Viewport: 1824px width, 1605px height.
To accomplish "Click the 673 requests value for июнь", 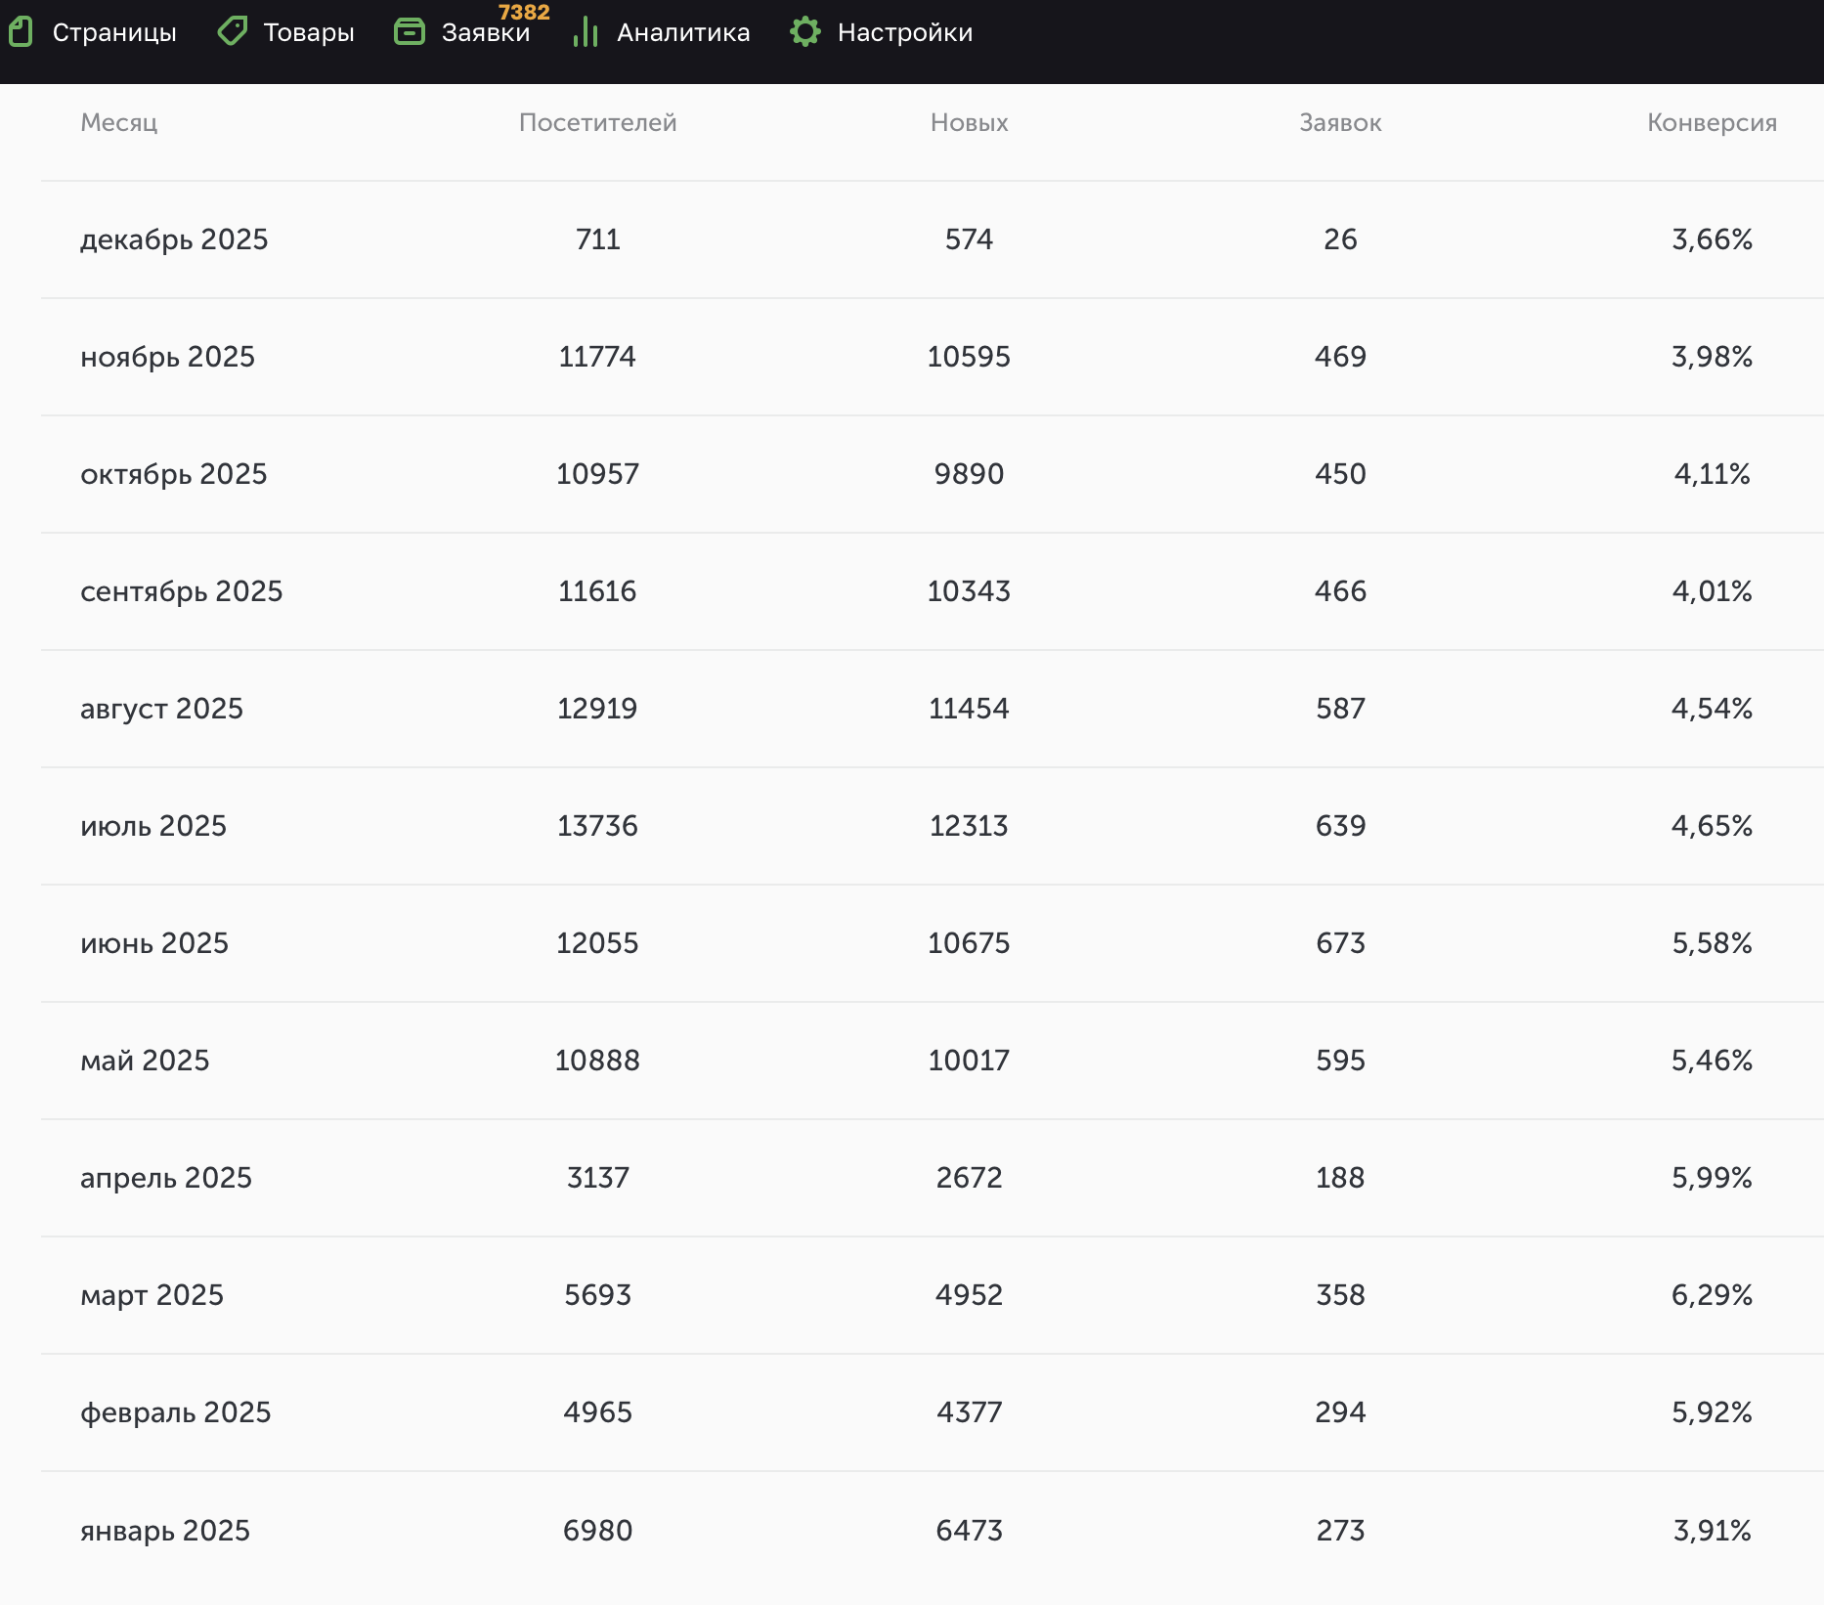I will pos(1340,943).
